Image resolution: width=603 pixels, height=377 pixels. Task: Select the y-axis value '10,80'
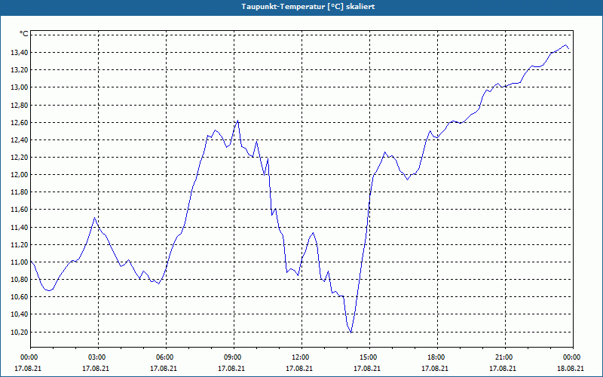coord(19,279)
